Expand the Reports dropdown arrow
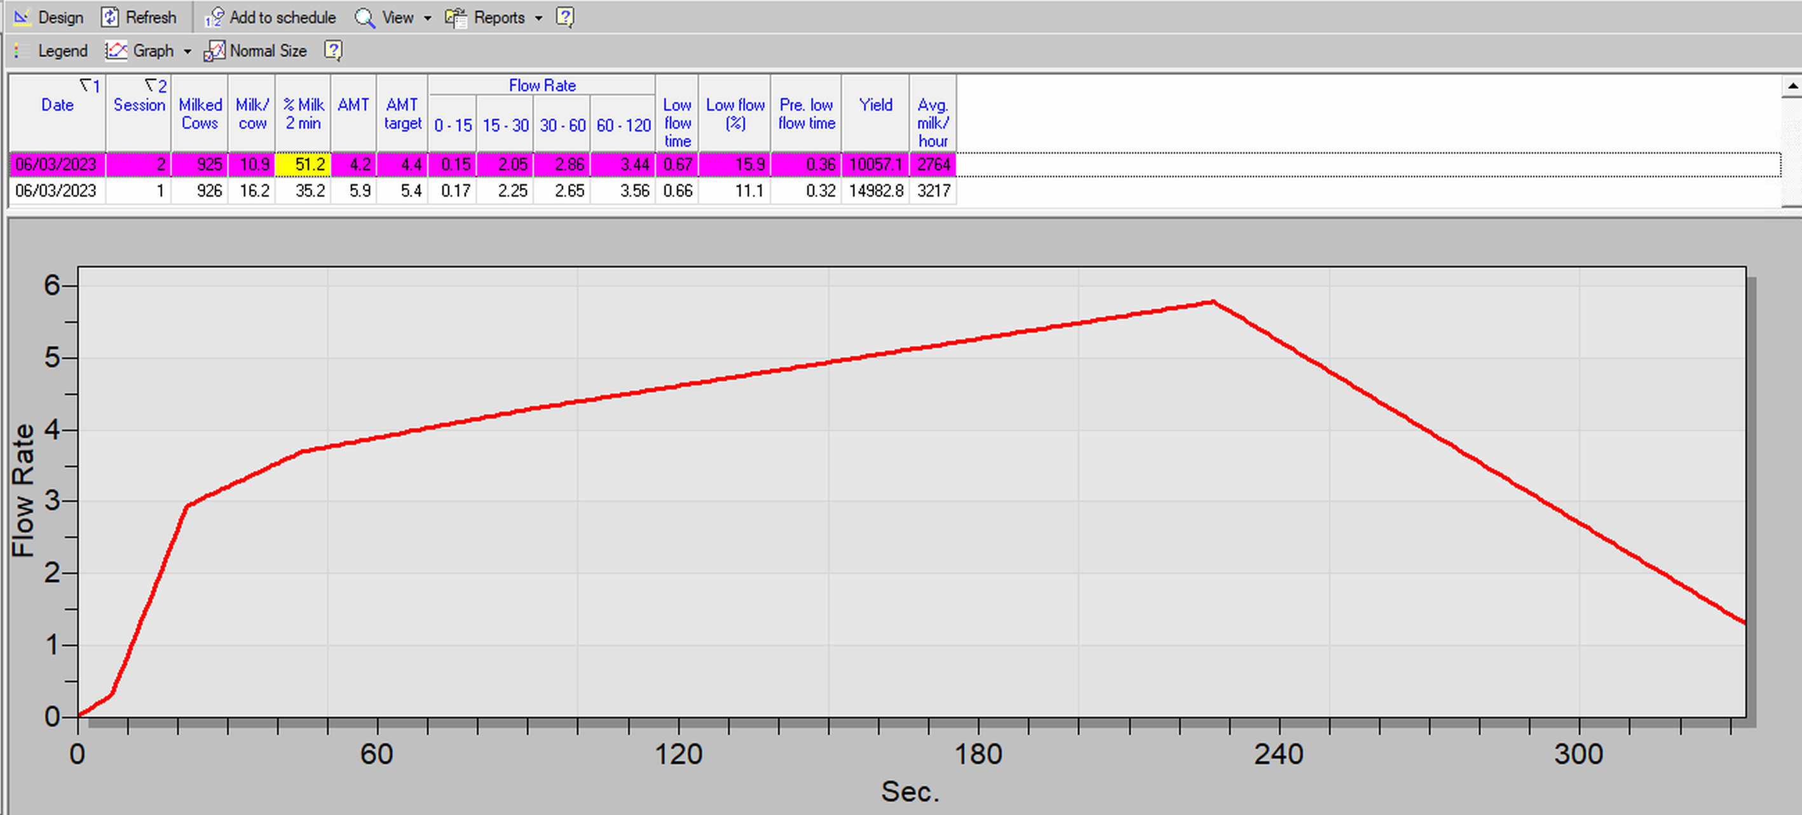This screenshot has width=1802, height=815. pyautogui.click(x=538, y=18)
